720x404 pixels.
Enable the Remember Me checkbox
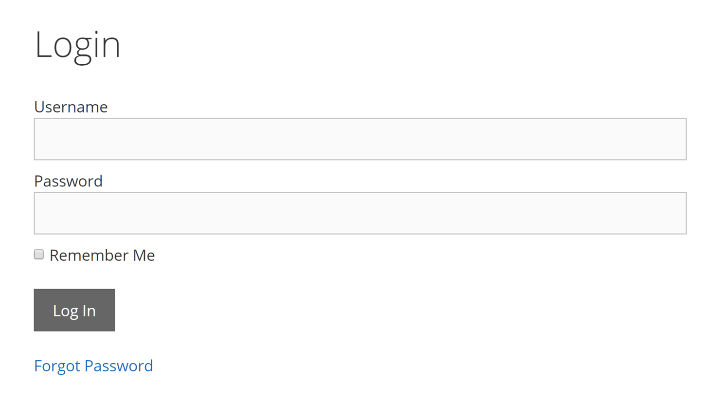tap(39, 255)
